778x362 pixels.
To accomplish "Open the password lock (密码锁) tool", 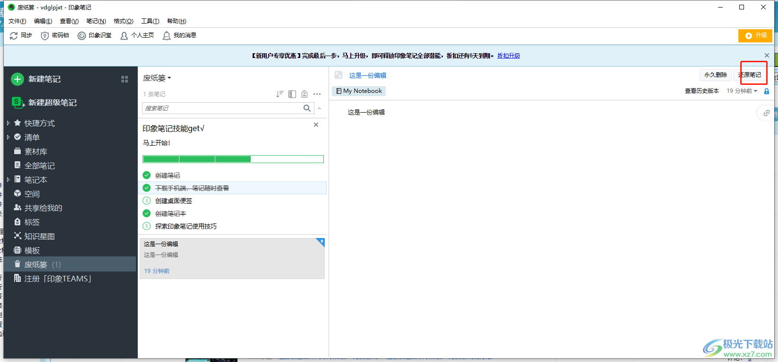I will [x=45, y=36].
